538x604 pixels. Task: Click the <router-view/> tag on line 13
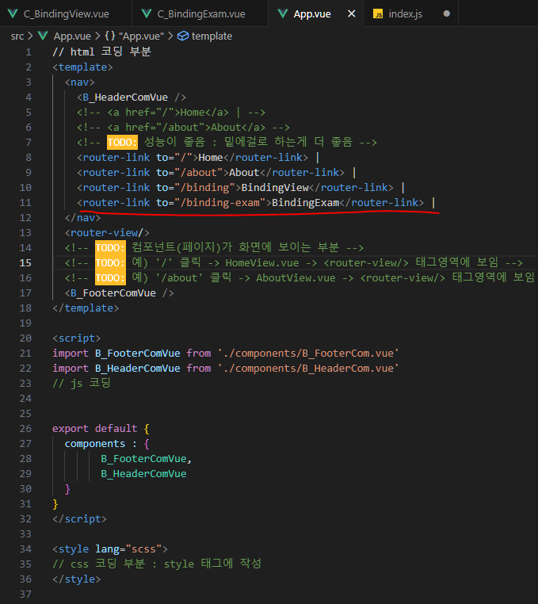[x=107, y=233]
